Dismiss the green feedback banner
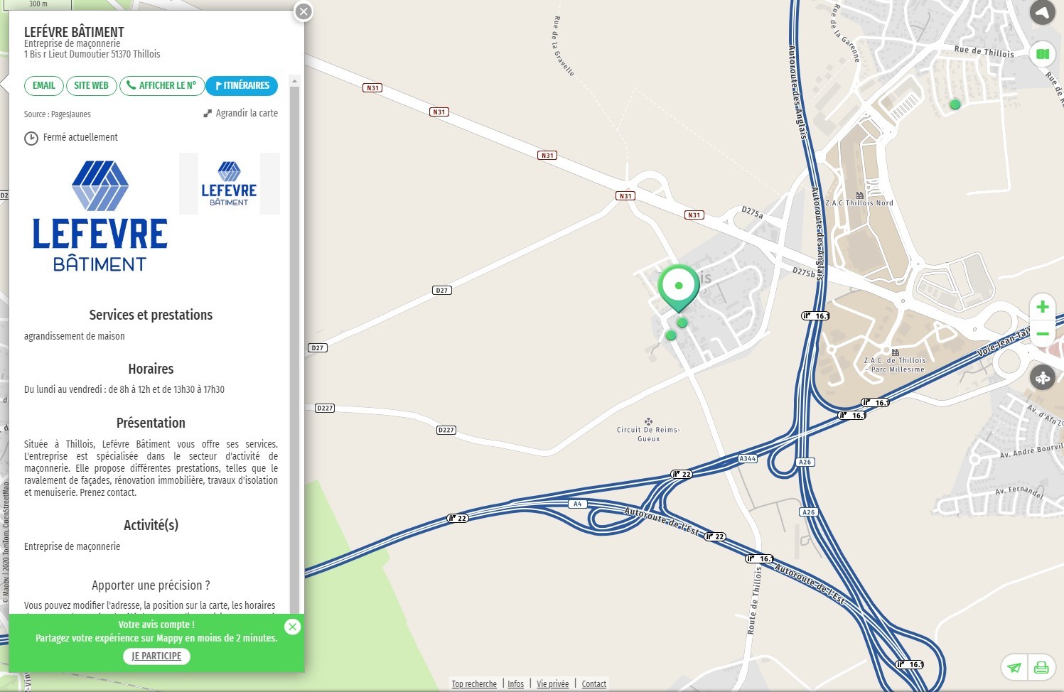This screenshot has width=1064, height=692. pos(292,627)
